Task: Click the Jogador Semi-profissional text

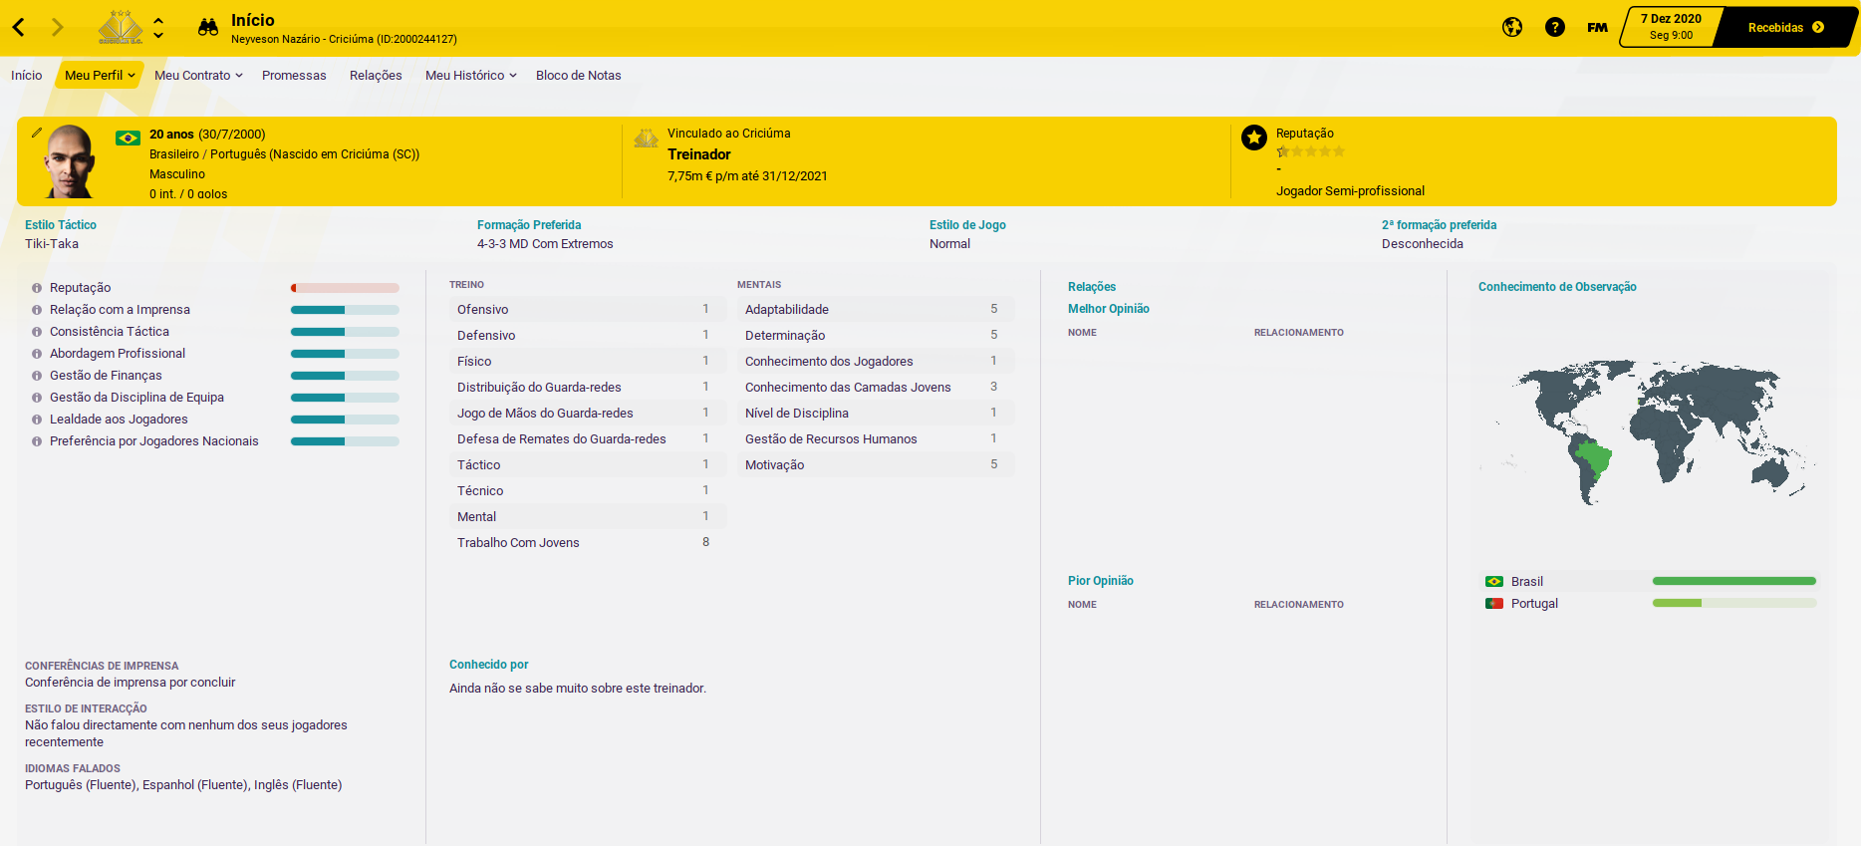Action: click(1350, 191)
